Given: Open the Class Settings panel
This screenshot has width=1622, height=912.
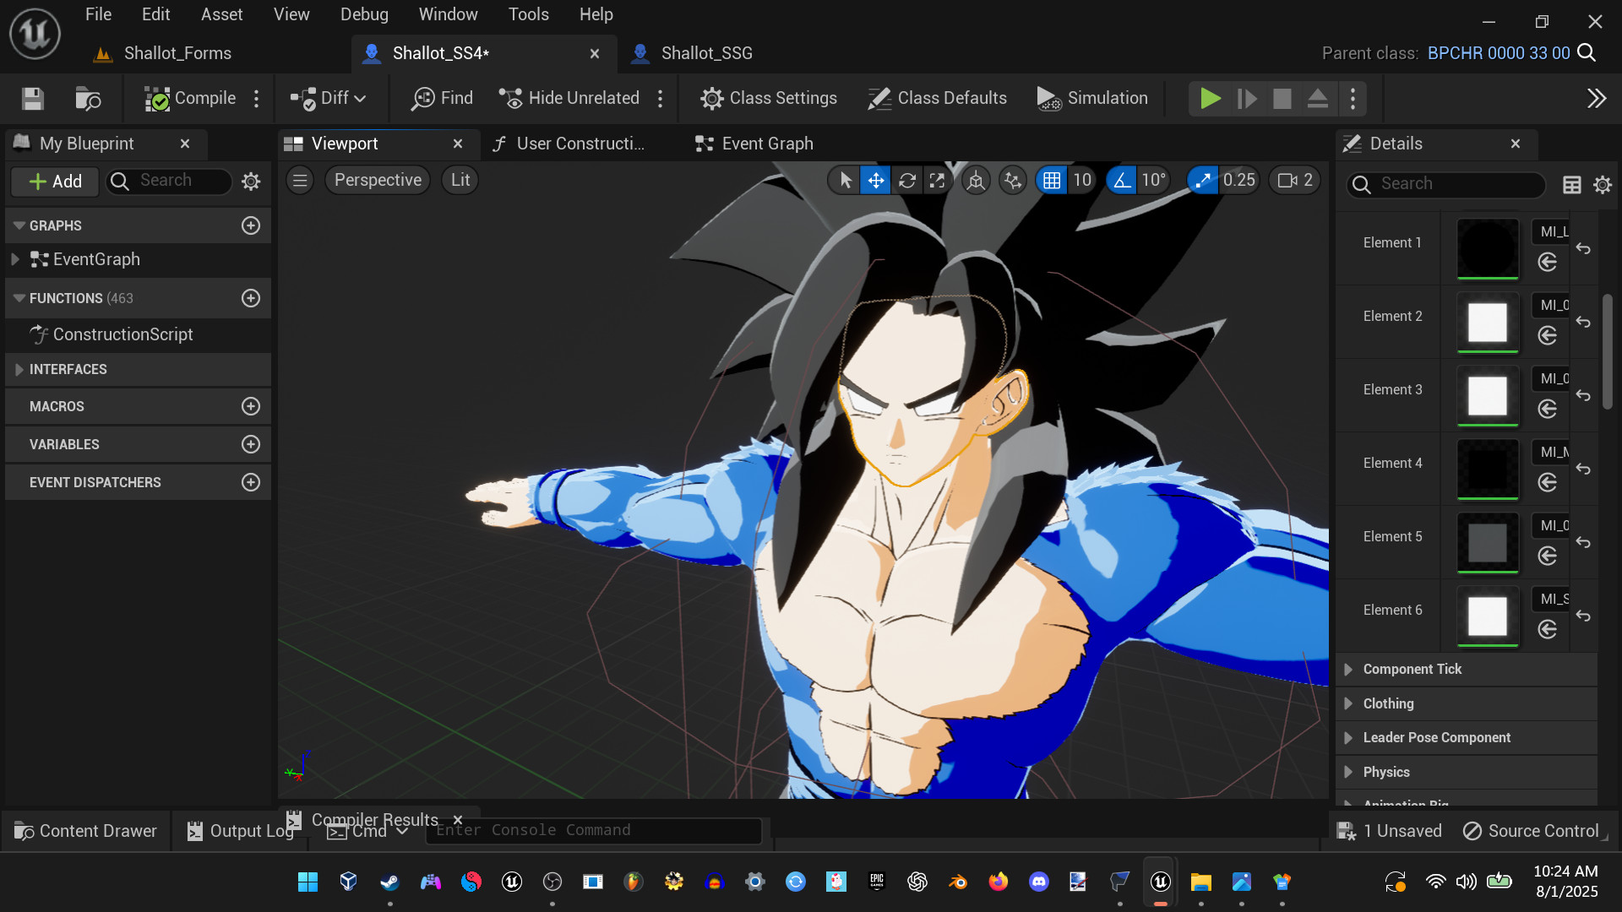Looking at the screenshot, I should coord(769,98).
